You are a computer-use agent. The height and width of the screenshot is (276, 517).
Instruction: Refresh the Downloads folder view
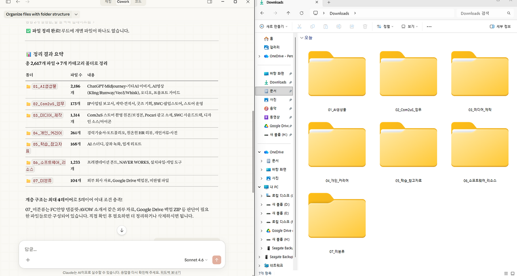pos(301,13)
